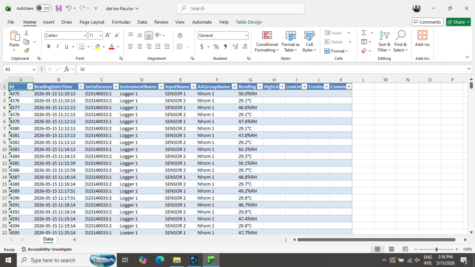Copy selection using the Copy icon
This screenshot has width=475, height=267.
[x=26, y=42]
